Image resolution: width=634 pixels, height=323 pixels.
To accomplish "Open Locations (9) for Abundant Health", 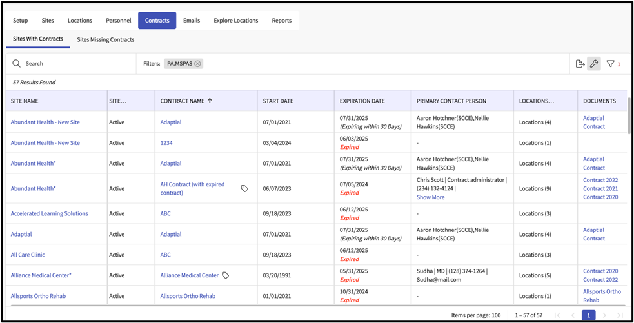I will 535,189.
